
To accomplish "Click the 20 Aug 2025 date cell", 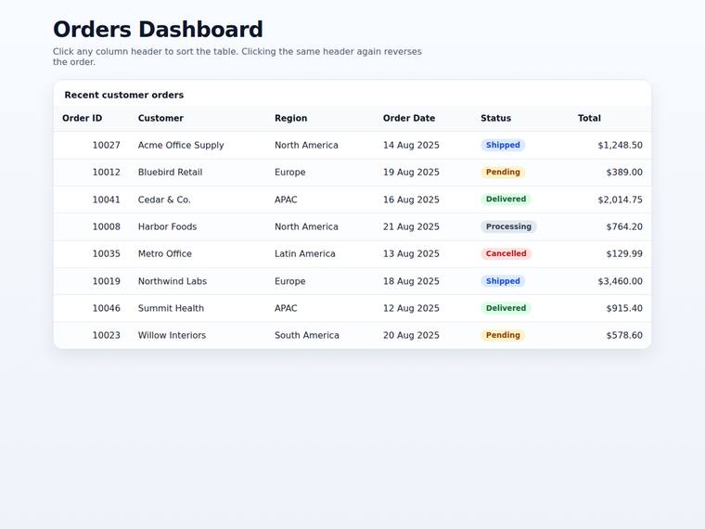I will [423, 335].
